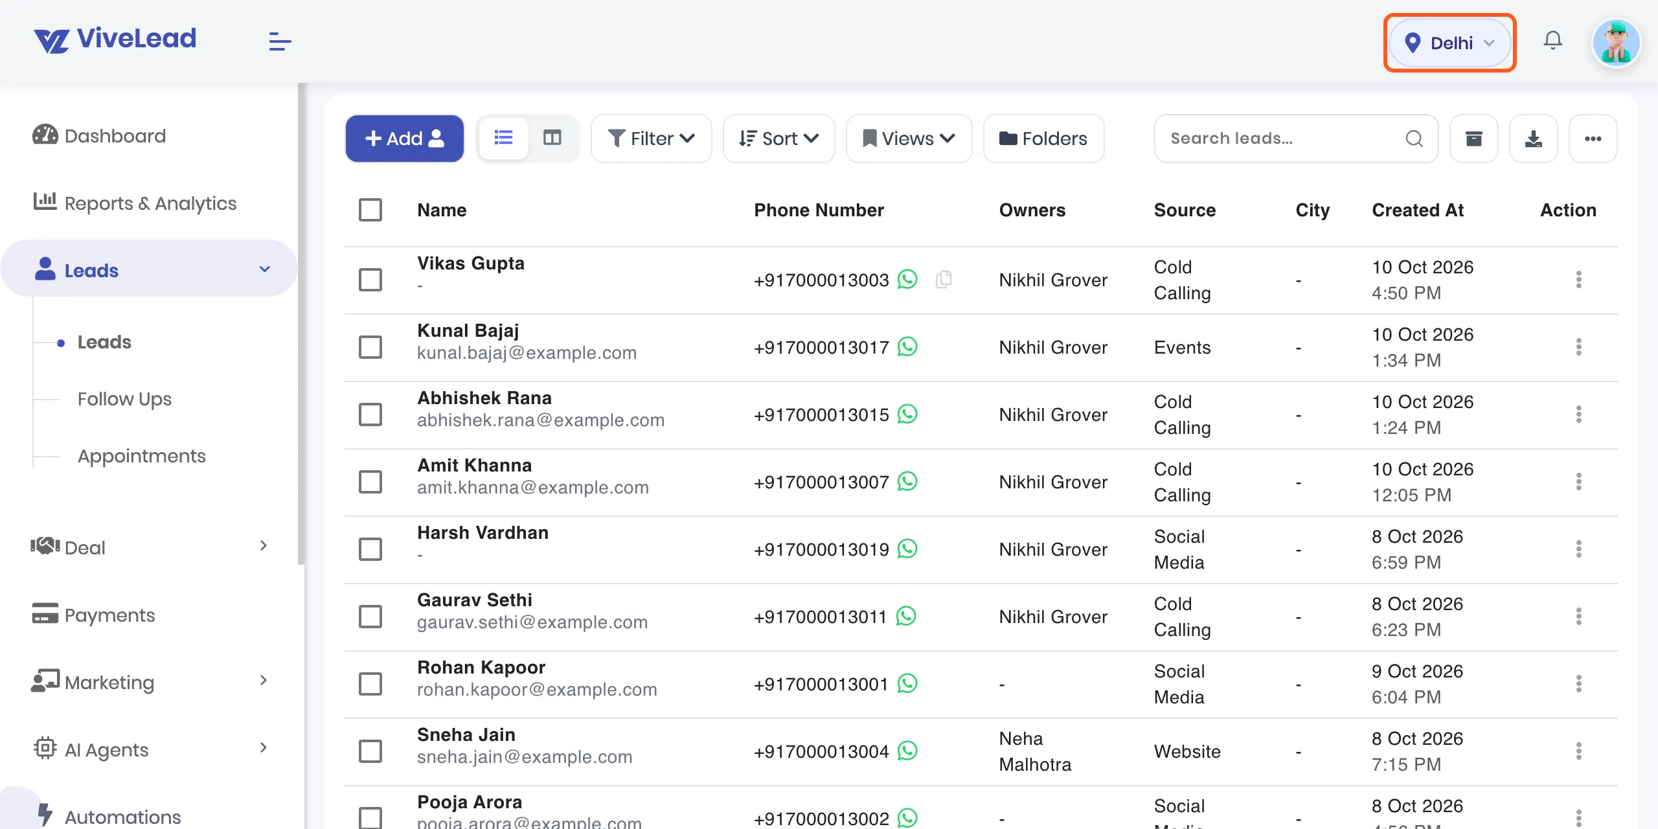The image size is (1658, 829).
Task: Focus the Search leads input field
Action: tap(1295, 139)
